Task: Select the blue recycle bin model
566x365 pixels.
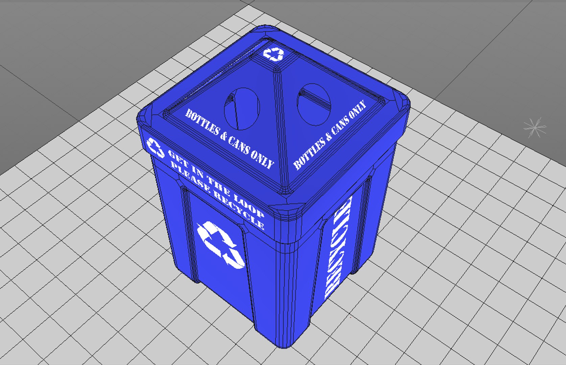Action: [x=273, y=186]
